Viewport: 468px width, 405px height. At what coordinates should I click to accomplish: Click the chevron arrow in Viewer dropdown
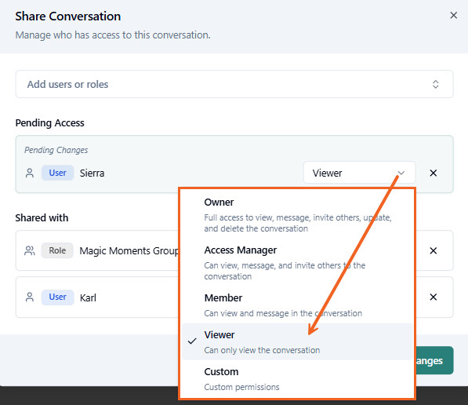(401, 173)
